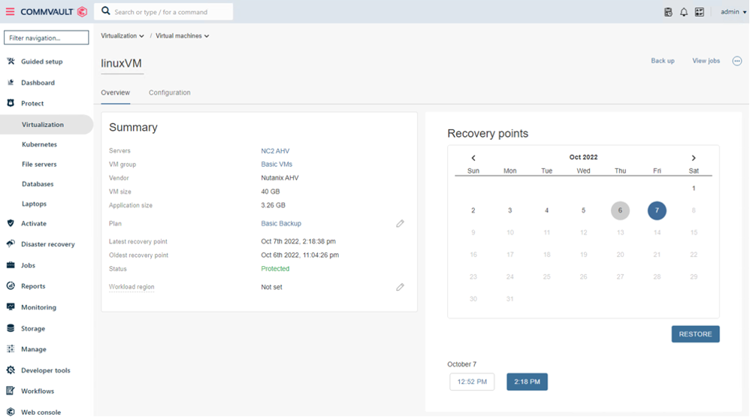Open the Basic Backup plan link

[x=281, y=224]
